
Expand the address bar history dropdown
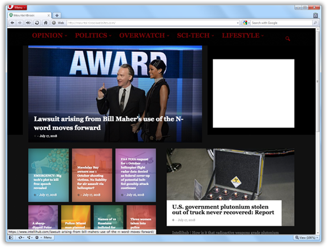pos(238,23)
